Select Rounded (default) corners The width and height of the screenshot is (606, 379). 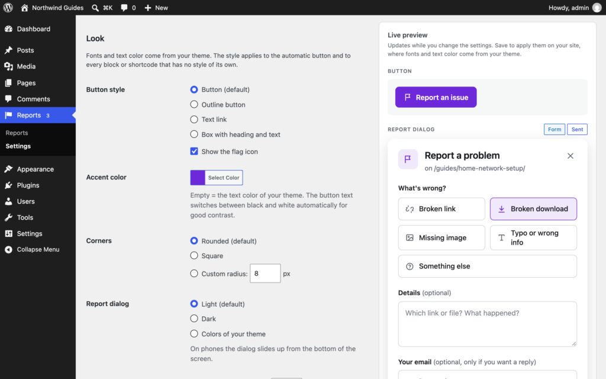pyautogui.click(x=194, y=240)
